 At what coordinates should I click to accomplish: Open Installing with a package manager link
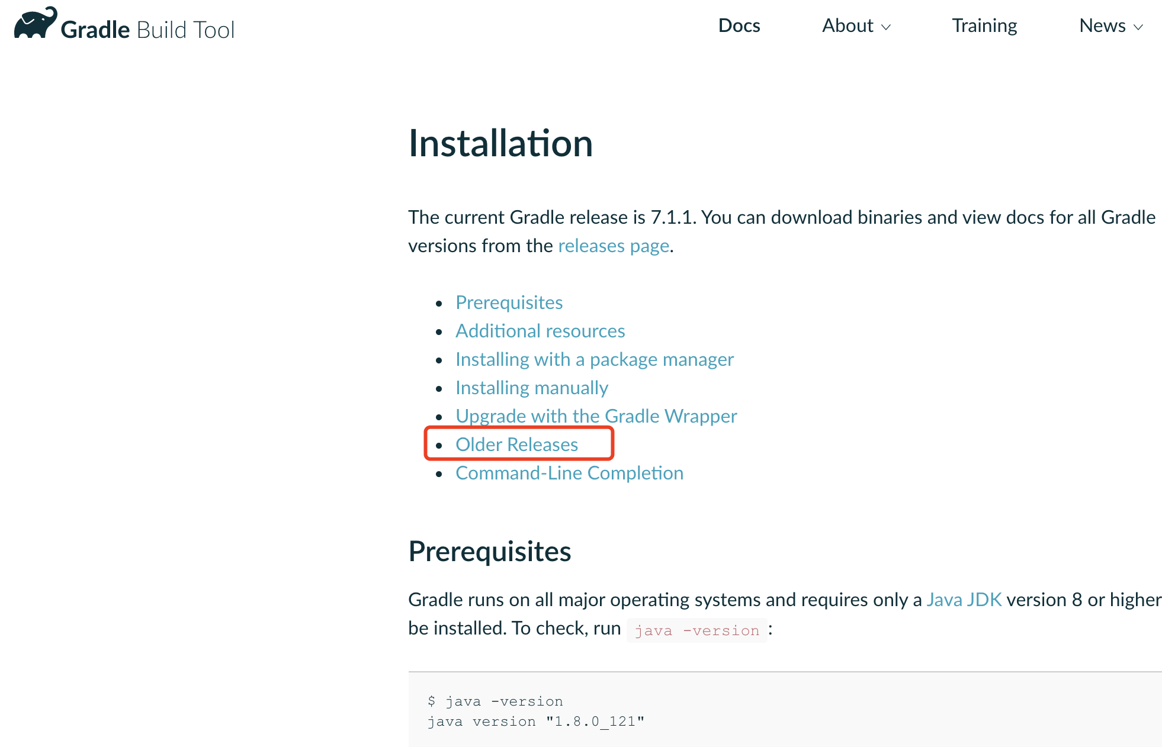594,359
